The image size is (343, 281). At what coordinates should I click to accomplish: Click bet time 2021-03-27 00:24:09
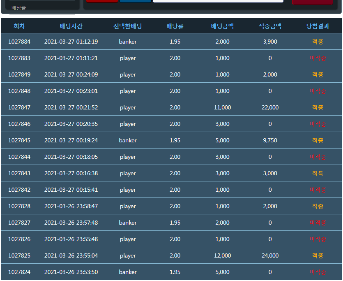click(x=71, y=74)
